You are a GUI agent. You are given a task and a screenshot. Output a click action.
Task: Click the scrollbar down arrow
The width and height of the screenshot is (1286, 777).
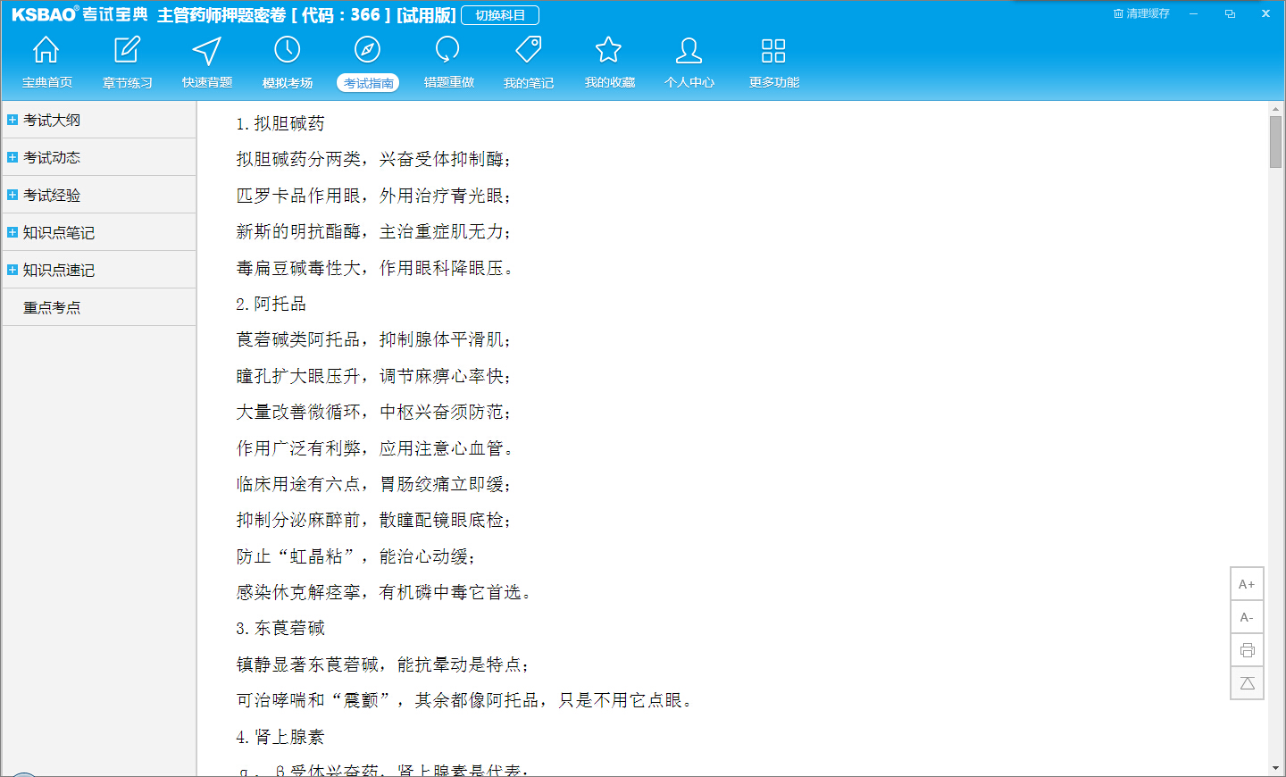[1275, 768]
